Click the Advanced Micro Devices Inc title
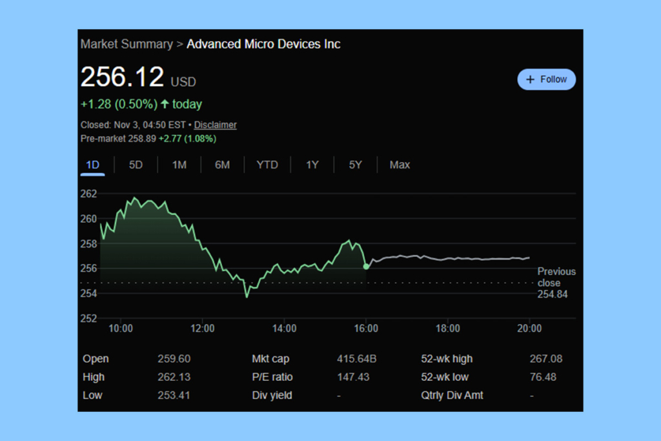 [x=263, y=44]
